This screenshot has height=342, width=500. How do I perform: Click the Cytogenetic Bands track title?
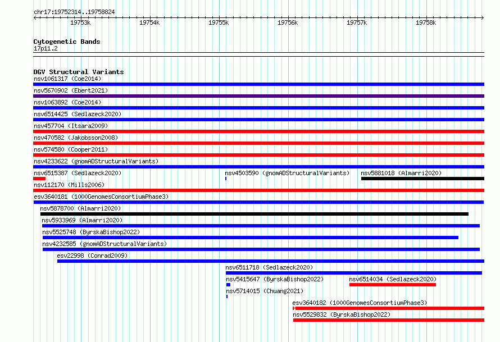tap(67, 42)
